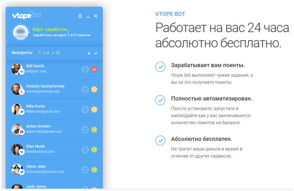Add a new account with plus icon
Viewport: 294px width, 191px height.
tap(89, 53)
